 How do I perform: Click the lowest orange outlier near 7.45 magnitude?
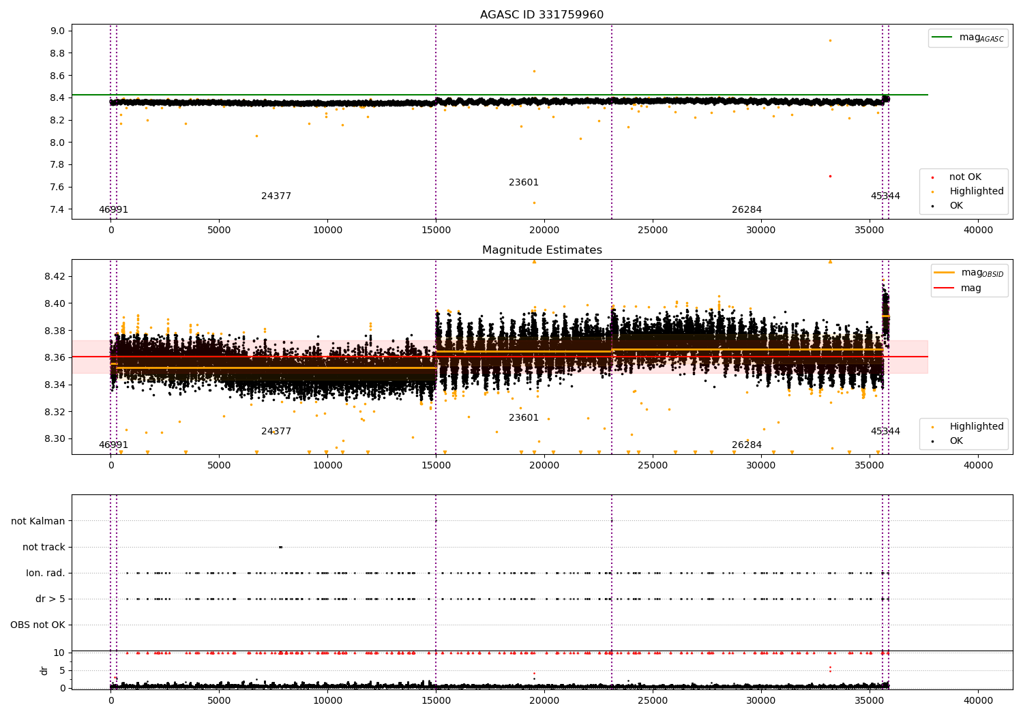[534, 203]
